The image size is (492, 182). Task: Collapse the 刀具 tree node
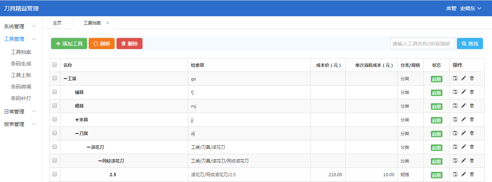tap(77, 133)
